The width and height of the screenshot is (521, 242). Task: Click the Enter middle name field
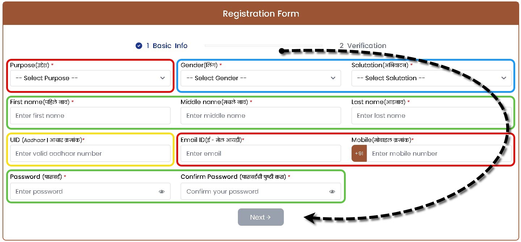(x=261, y=116)
